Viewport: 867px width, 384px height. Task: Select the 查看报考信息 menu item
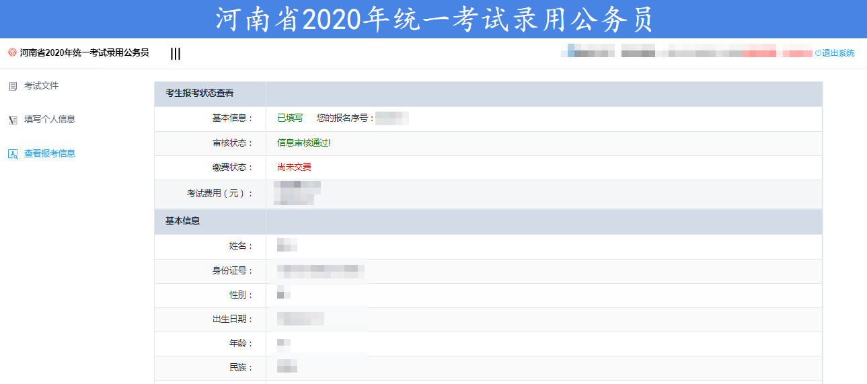50,153
